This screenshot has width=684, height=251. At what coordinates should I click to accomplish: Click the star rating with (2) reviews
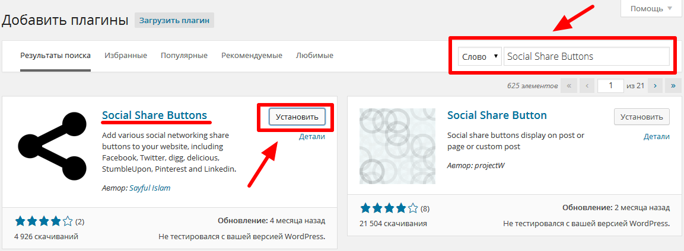pyautogui.click(x=44, y=221)
